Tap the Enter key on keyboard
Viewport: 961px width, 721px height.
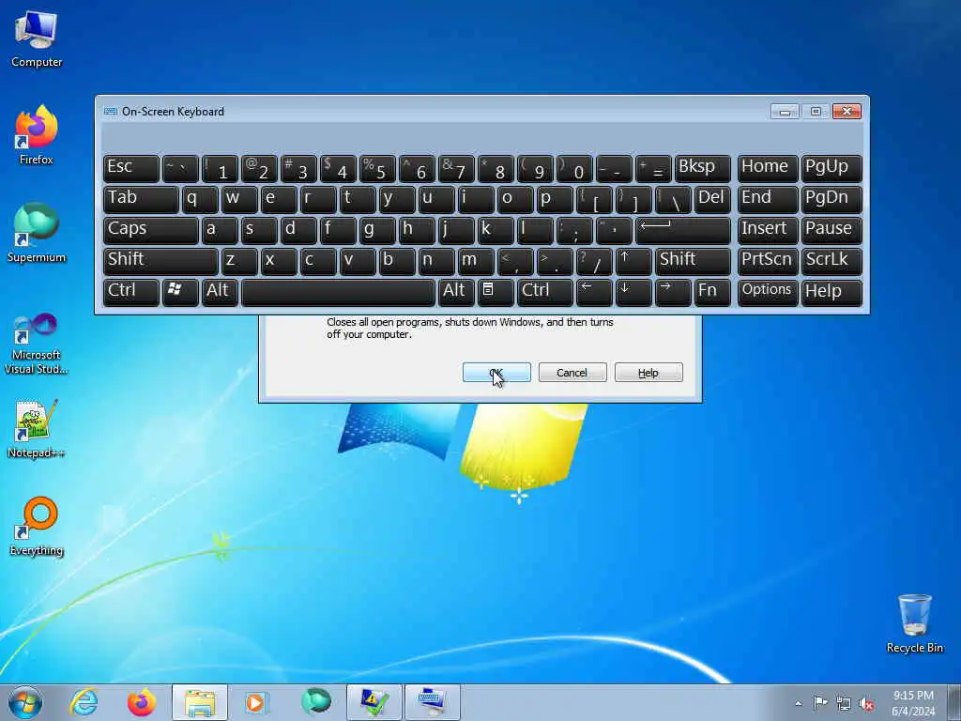pyautogui.click(x=683, y=231)
